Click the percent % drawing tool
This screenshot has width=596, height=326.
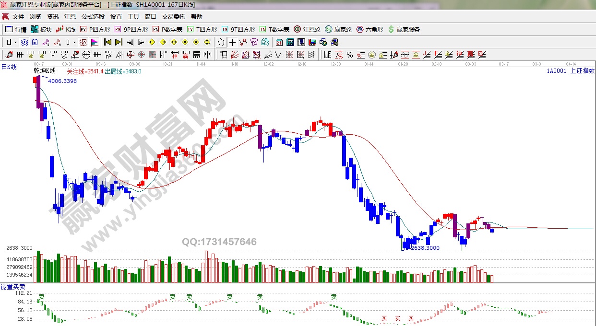point(349,54)
